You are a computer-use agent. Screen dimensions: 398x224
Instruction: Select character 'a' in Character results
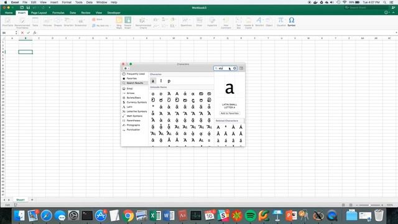pos(153,81)
